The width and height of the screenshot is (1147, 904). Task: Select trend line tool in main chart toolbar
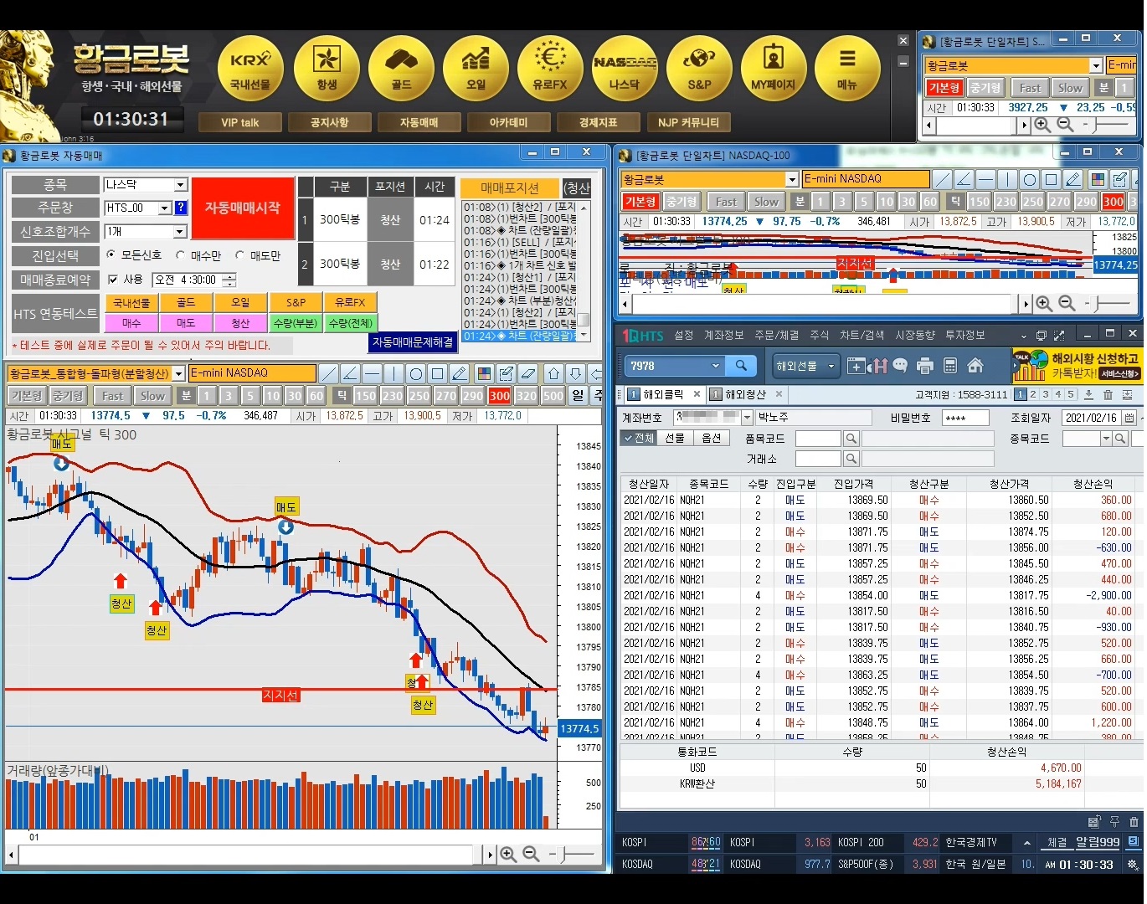tap(328, 373)
